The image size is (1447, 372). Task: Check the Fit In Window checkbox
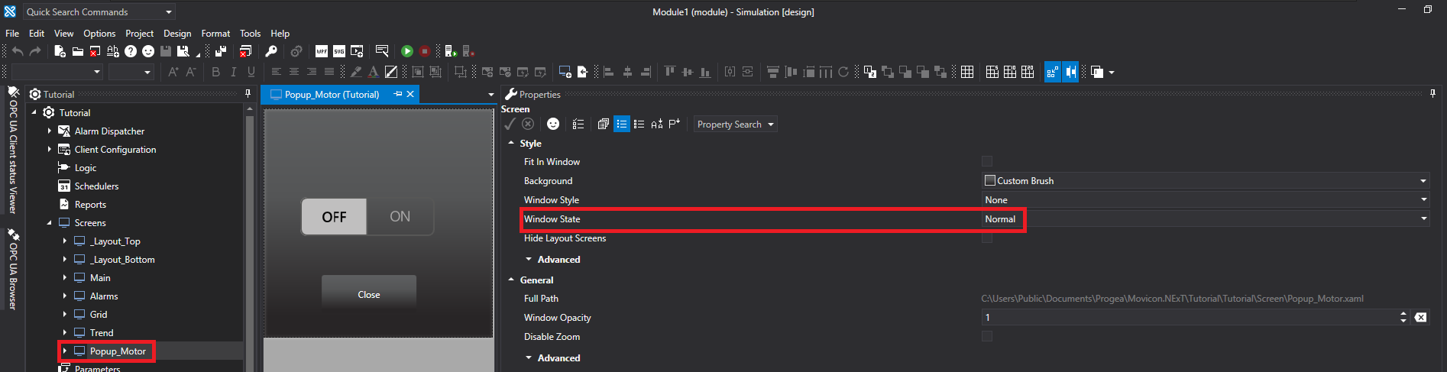click(987, 161)
